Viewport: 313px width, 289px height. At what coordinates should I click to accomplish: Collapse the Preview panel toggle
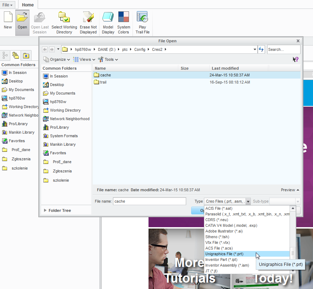(290, 190)
